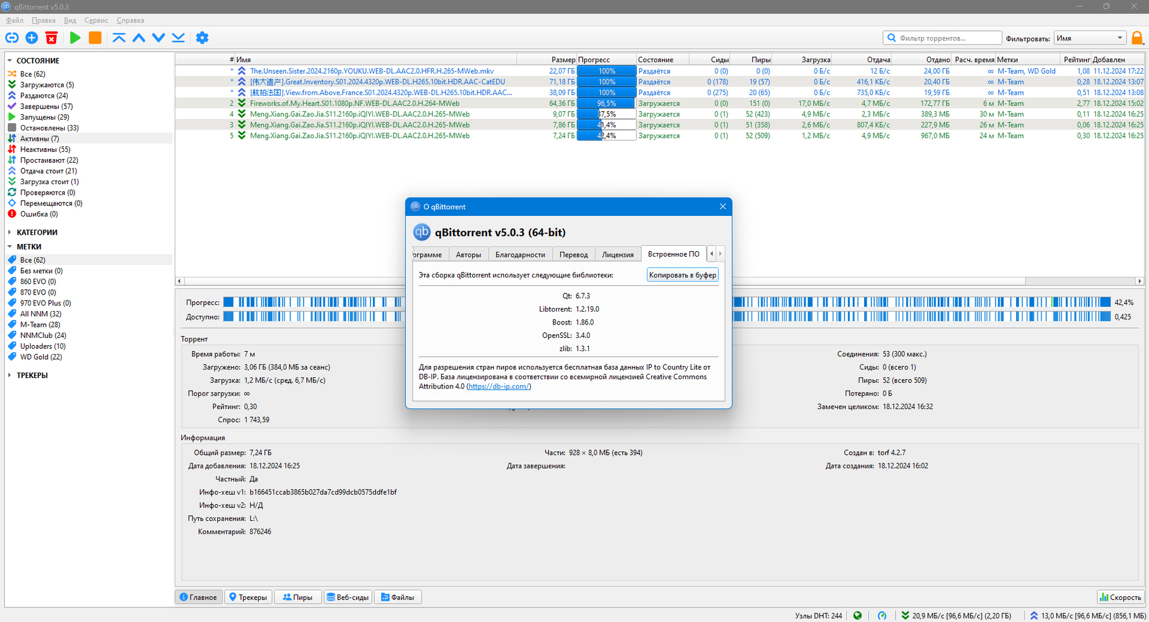Click the add torrent file plus icon
The width and height of the screenshot is (1149, 622).
(32, 38)
